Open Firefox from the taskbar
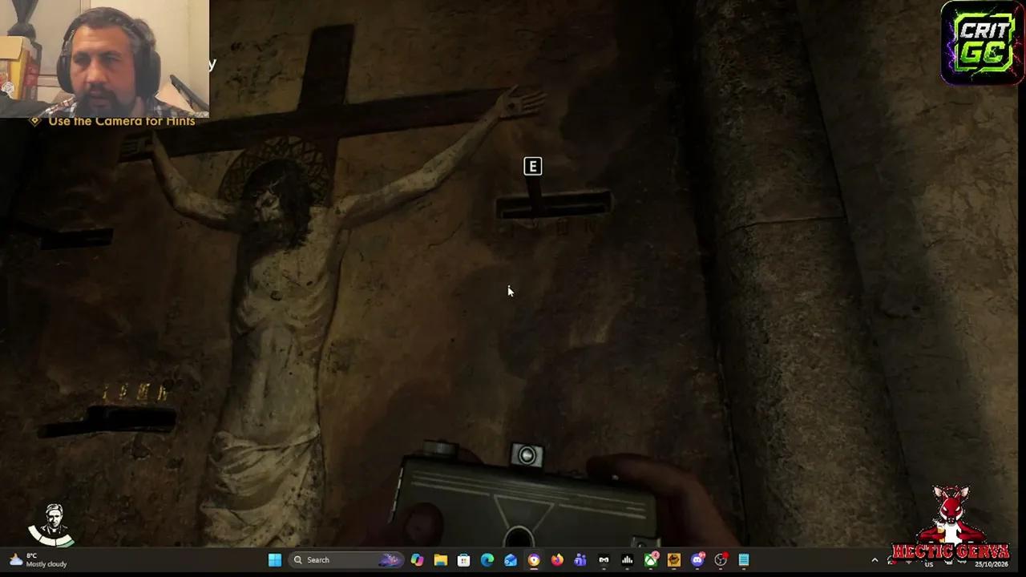Viewport: 1026px width, 577px height. coord(557,560)
